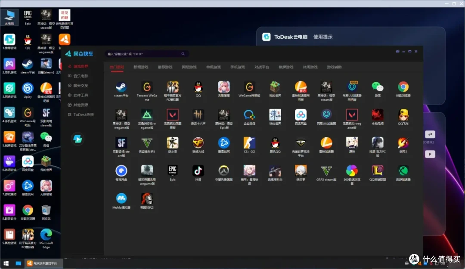The width and height of the screenshot is (465, 269).
Task: Open 夸克网盘 icon in the grid
Action: 121,171
